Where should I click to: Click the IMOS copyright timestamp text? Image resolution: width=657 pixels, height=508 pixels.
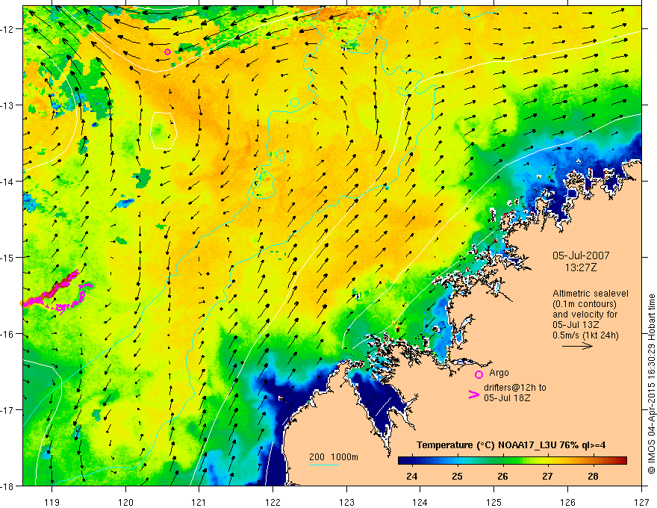(651, 384)
